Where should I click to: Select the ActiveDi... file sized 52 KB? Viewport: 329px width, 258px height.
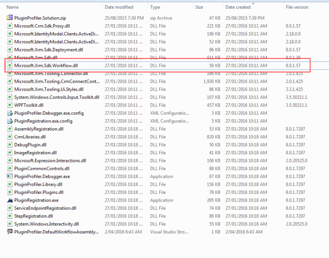pos(56,42)
